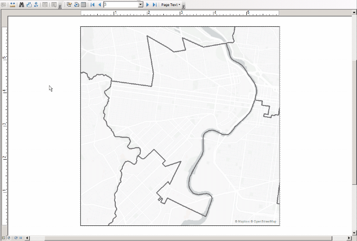Go to the previous page
357x241 pixels.
tap(100, 5)
